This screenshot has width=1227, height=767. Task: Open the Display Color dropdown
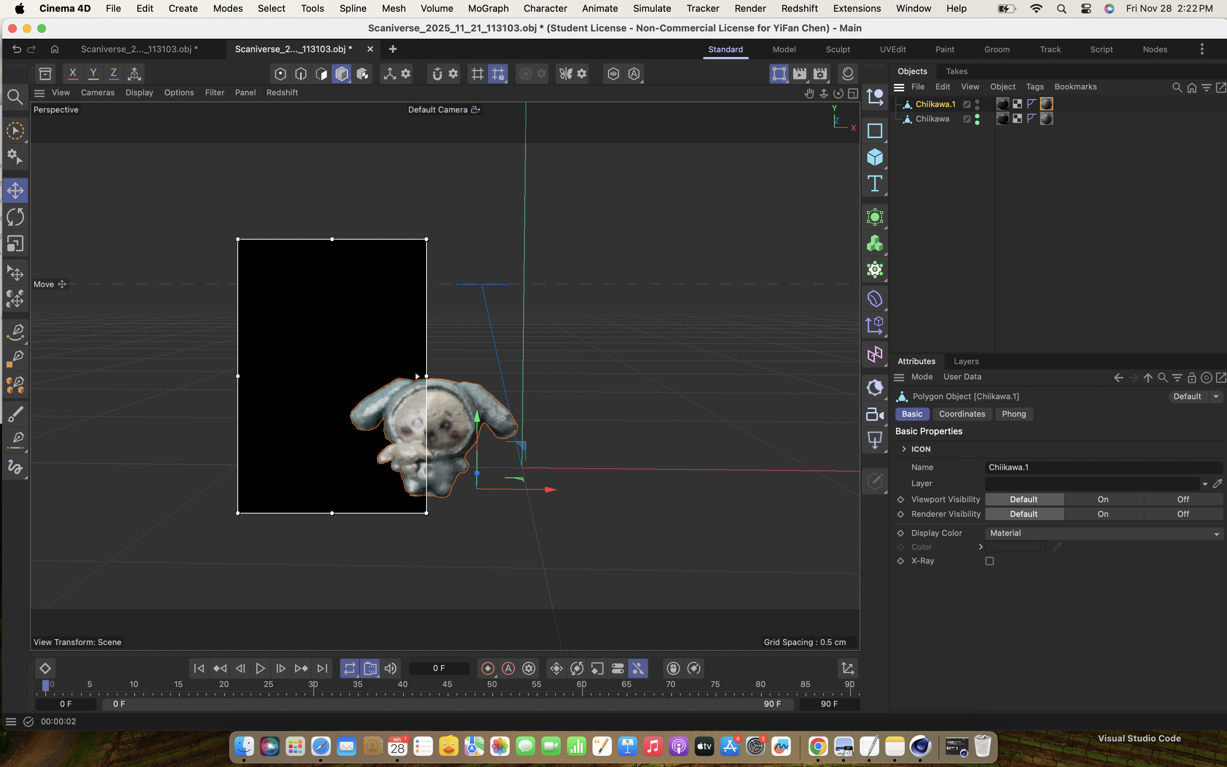pyautogui.click(x=1103, y=533)
